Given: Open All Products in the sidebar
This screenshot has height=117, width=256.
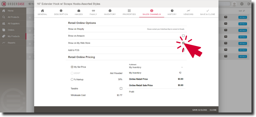Looking at the screenshot, I should pyautogui.click(x=13, y=17).
